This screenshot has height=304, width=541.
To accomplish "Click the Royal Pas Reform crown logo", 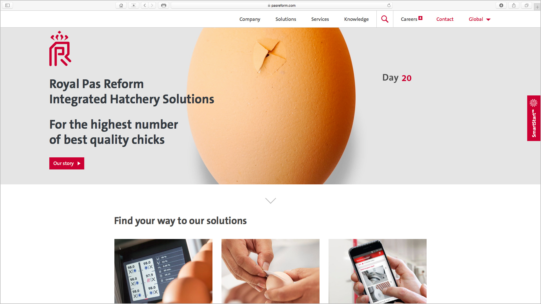I will coord(60,48).
